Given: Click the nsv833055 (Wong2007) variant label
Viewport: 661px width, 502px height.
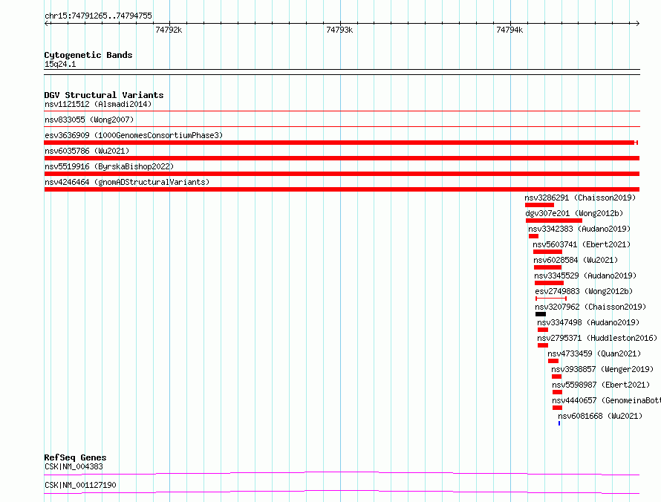Looking at the screenshot, I should pyautogui.click(x=89, y=120).
